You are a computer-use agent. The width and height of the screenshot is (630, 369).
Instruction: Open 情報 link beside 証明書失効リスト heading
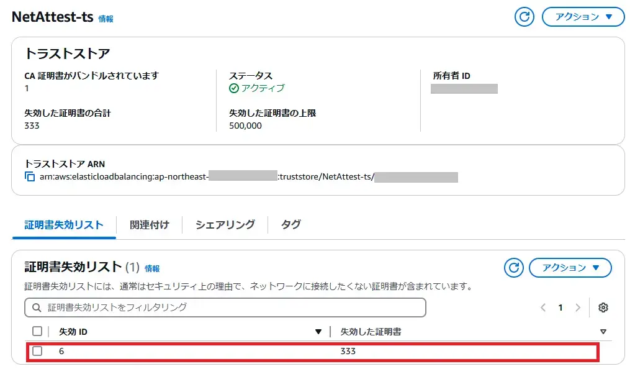click(x=152, y=268)
